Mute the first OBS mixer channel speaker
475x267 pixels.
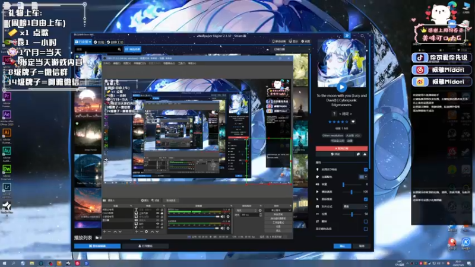tap(223, 216)
